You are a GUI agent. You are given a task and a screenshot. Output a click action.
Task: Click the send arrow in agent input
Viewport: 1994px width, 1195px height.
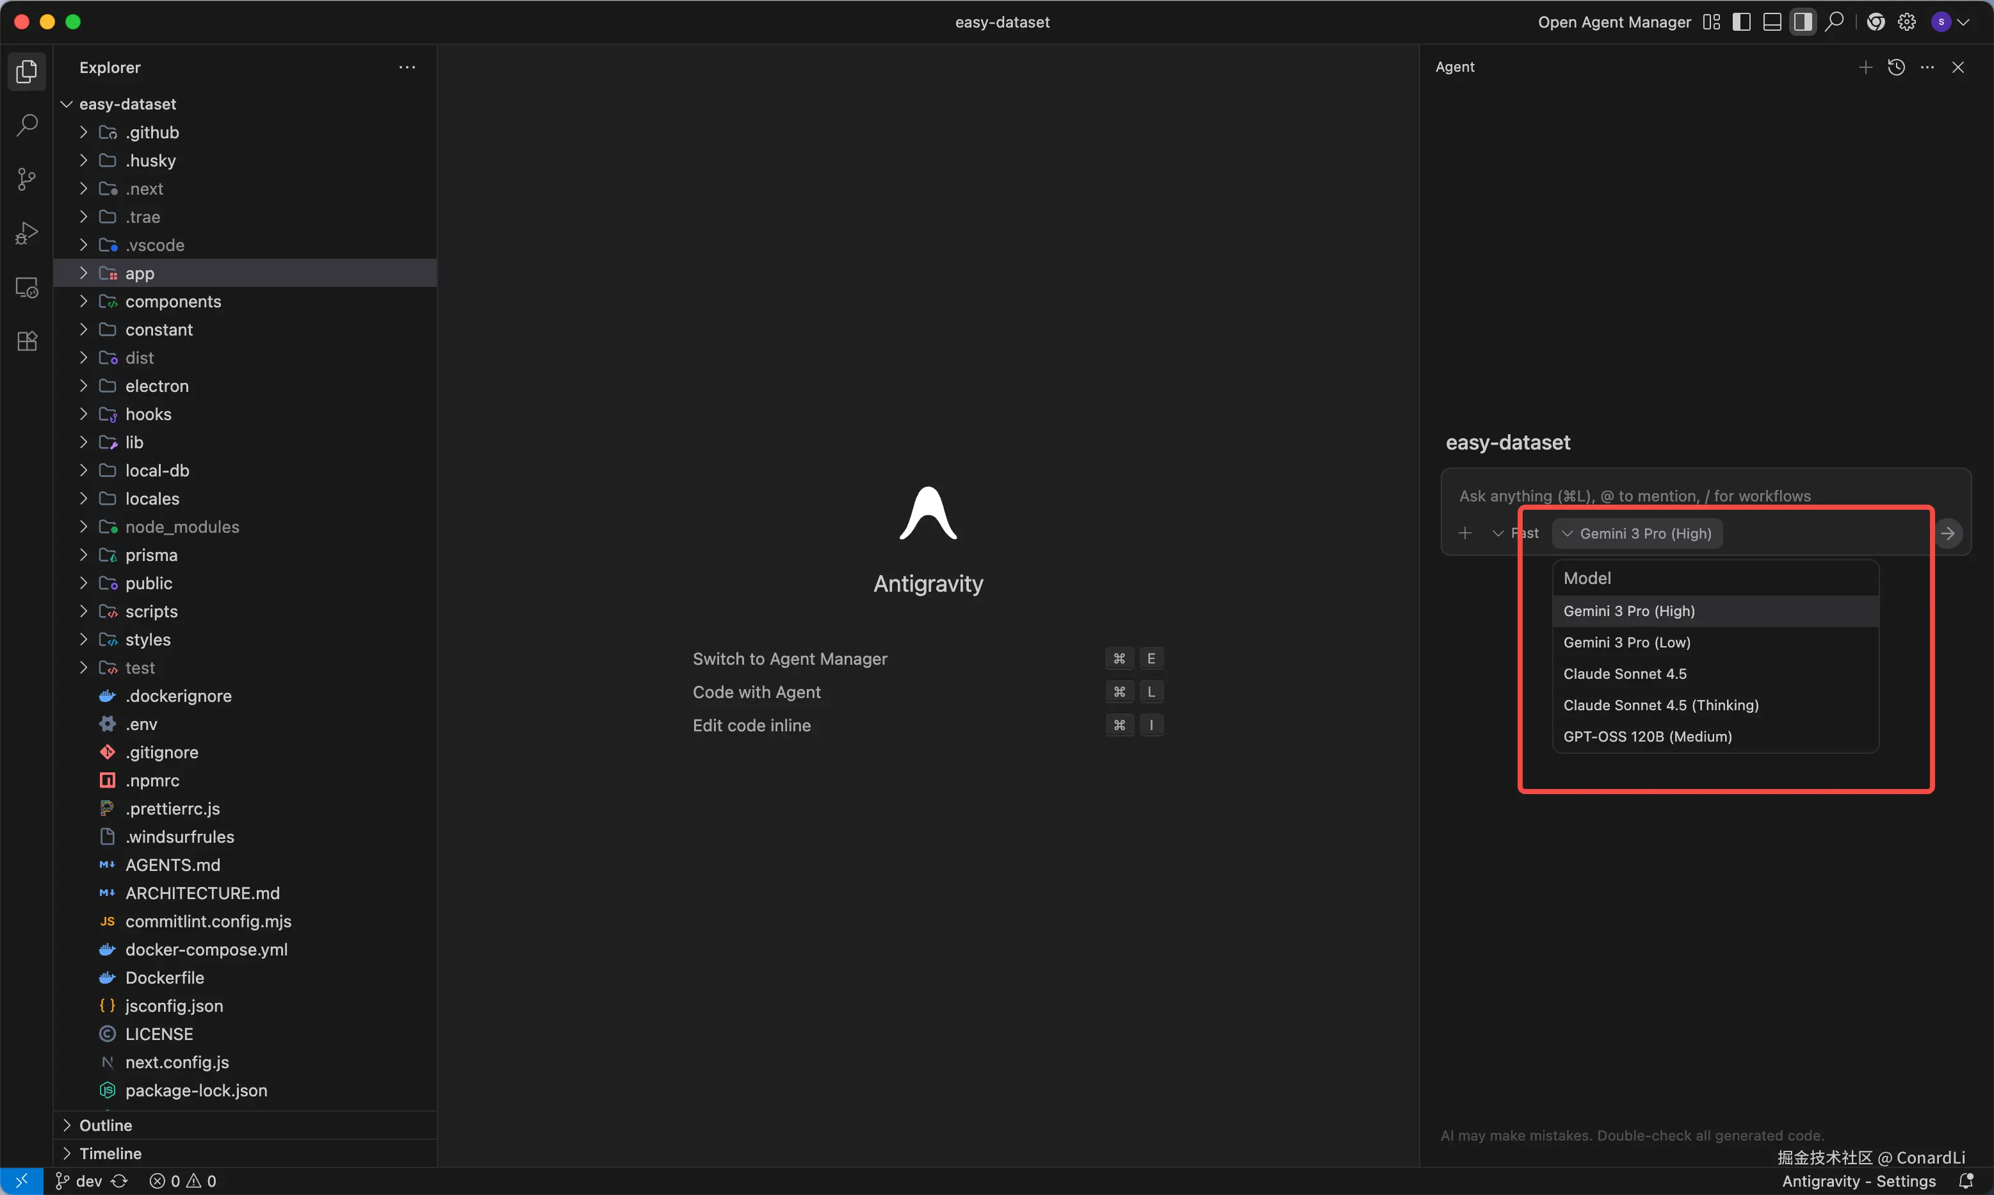pos(1947,533)
